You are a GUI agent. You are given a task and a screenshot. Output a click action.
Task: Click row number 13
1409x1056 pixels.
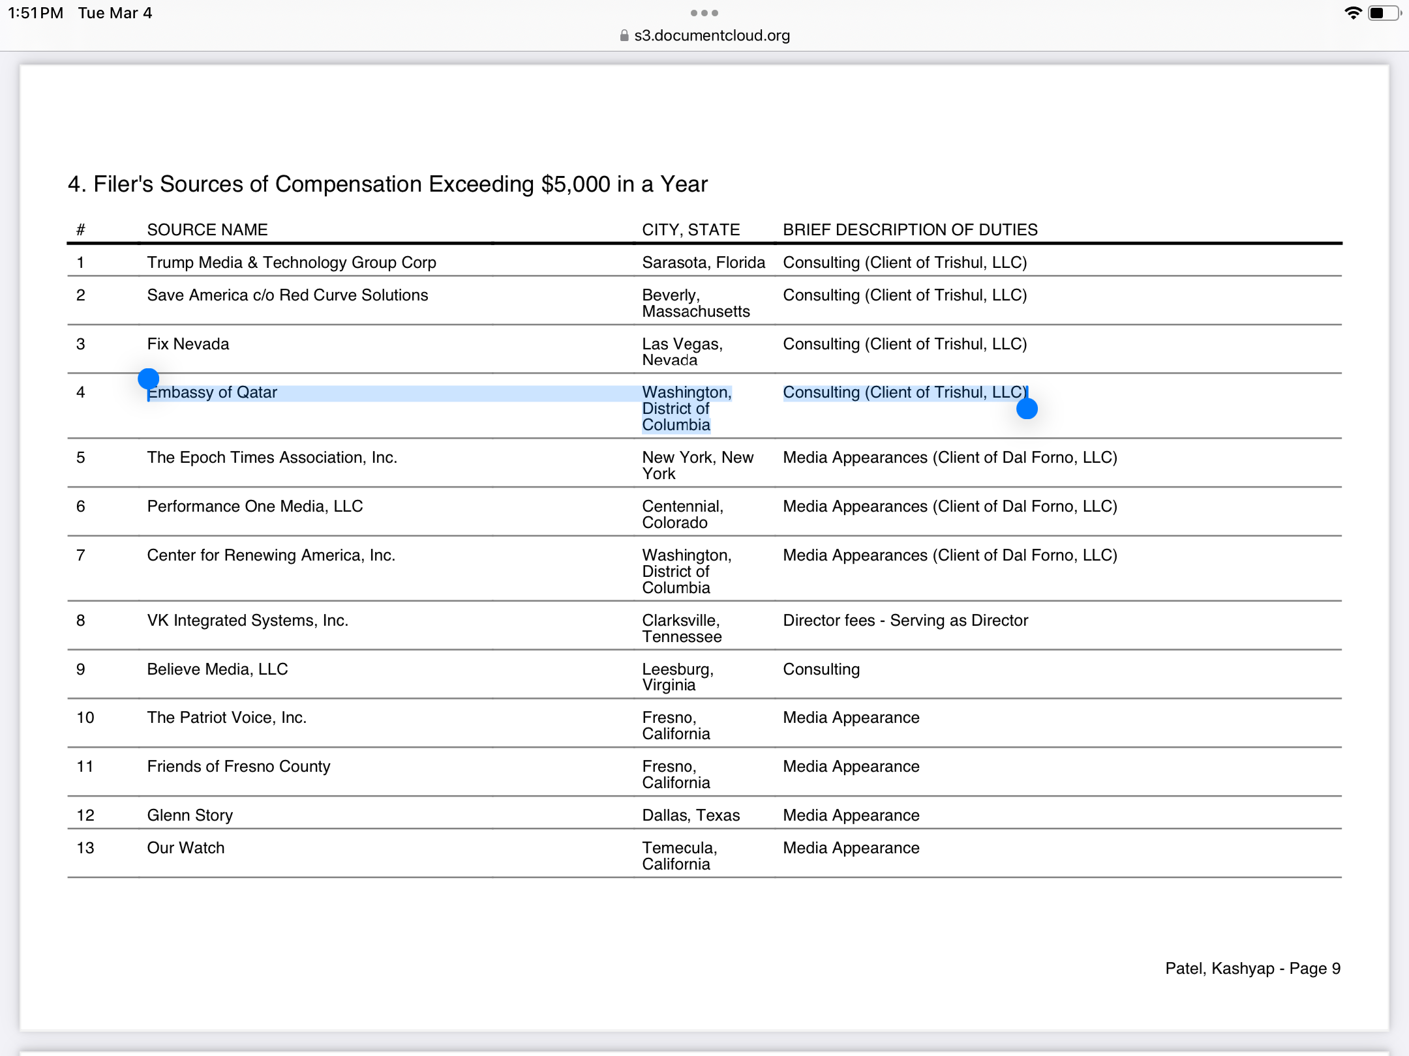click(x=85, y=848)
